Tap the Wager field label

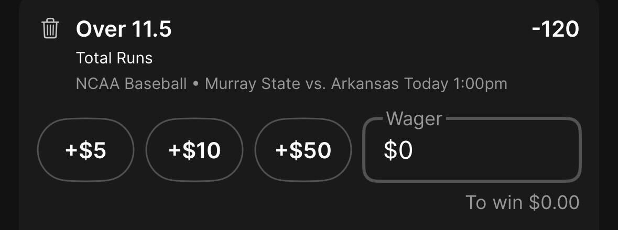[414, 118]
